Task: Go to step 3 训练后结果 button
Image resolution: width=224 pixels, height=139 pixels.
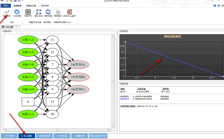Action: click(44, 136)
